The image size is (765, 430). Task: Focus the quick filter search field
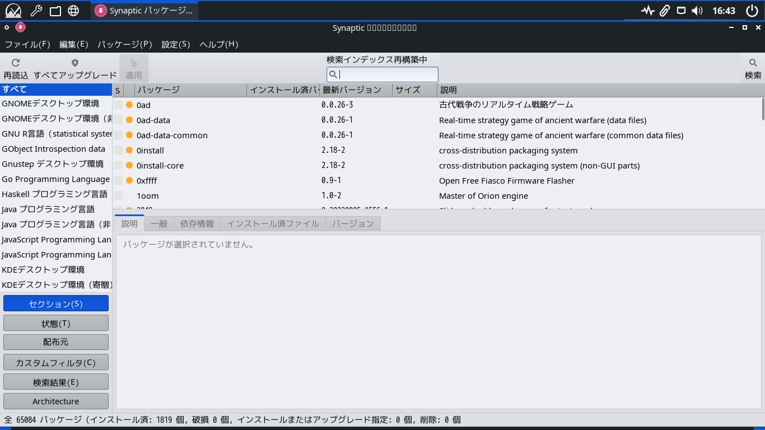382,74
